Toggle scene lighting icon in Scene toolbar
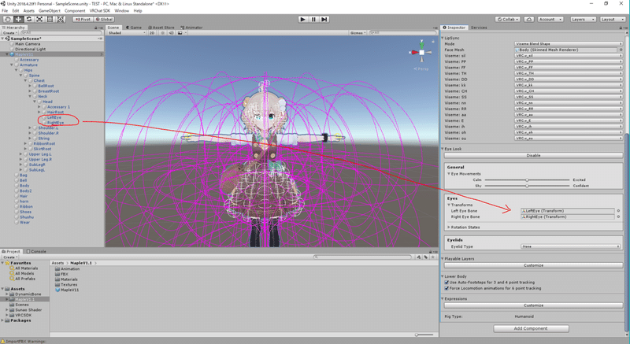Image resolution: width=630 pixels, height=344 pixels. click(x=163, y=33)
